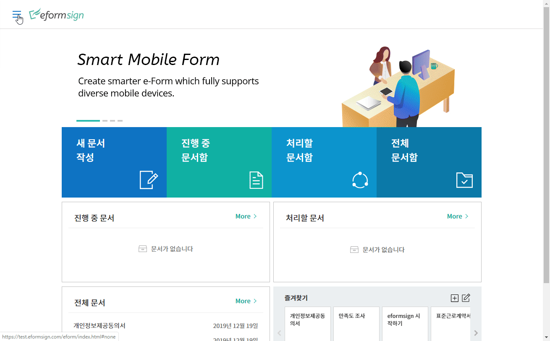The width and height of the screenshot is (550, 341).
Task: Click the 2019년 12월 19일 date of 개인정보제공동의서
Action: pyautogui.click(x=236, y=326)
